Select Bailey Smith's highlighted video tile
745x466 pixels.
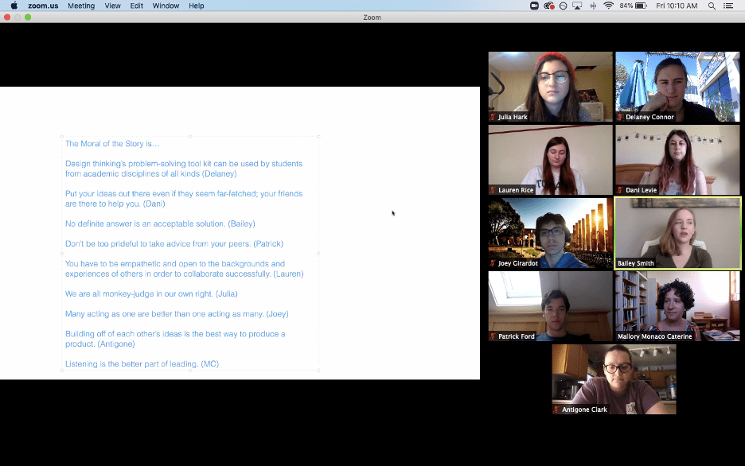point(677,232)
